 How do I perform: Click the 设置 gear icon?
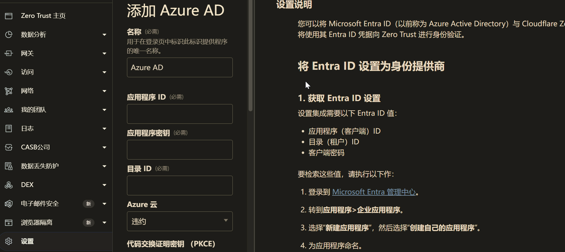(x=9, y=241)
